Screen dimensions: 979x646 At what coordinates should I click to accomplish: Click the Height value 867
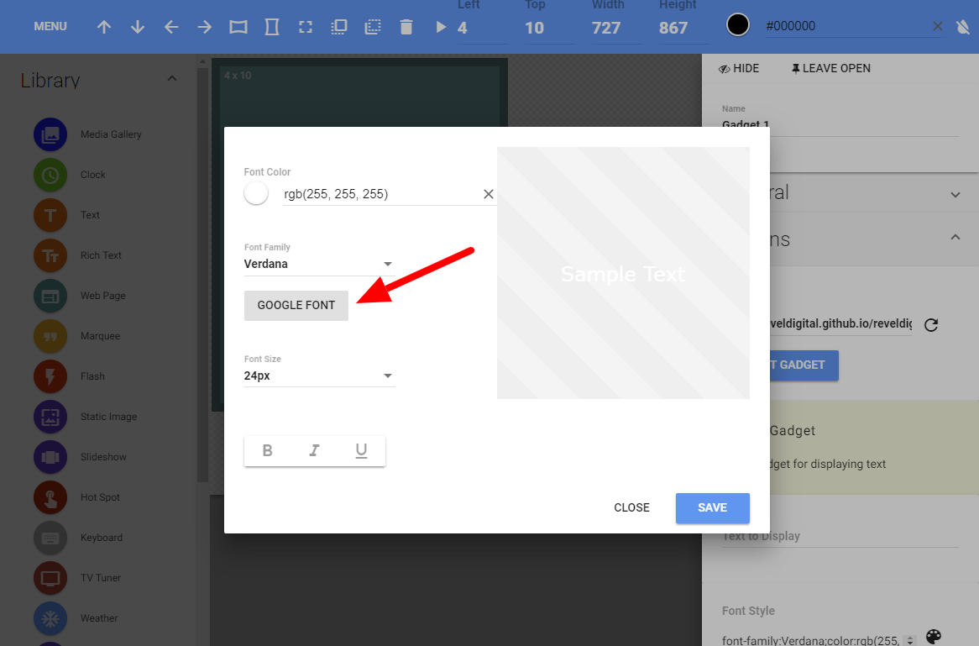coord(683,28)
